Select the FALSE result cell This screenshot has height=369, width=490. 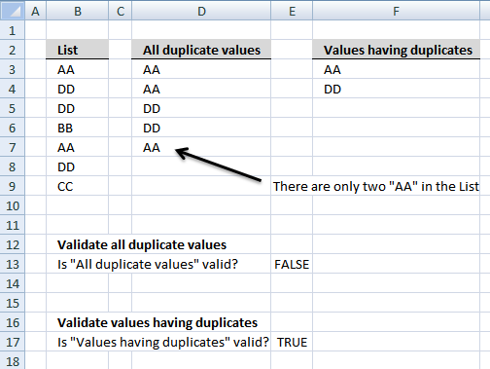point(292,264)
